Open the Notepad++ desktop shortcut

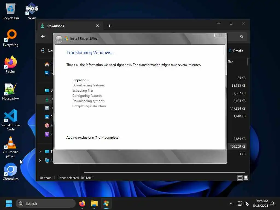(x=11, y=92)
